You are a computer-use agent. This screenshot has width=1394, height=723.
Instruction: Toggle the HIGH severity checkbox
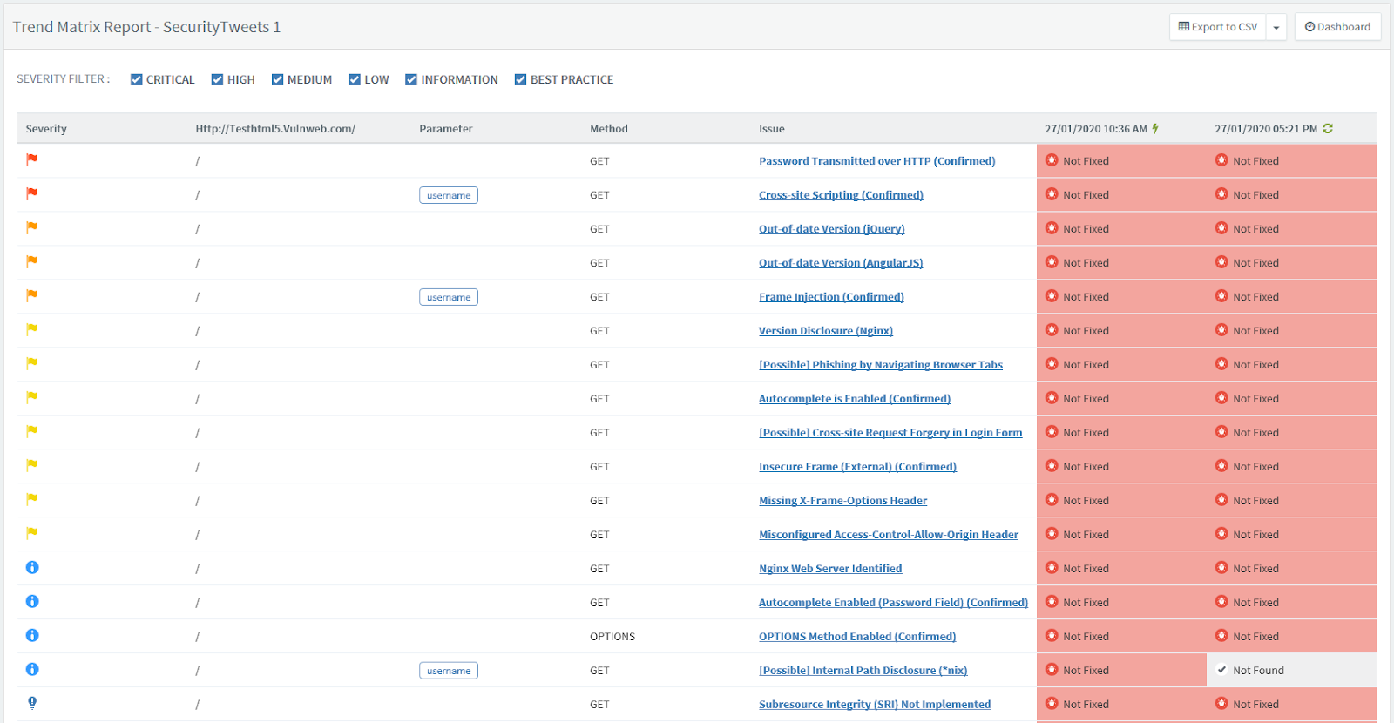tap(218, 79)
